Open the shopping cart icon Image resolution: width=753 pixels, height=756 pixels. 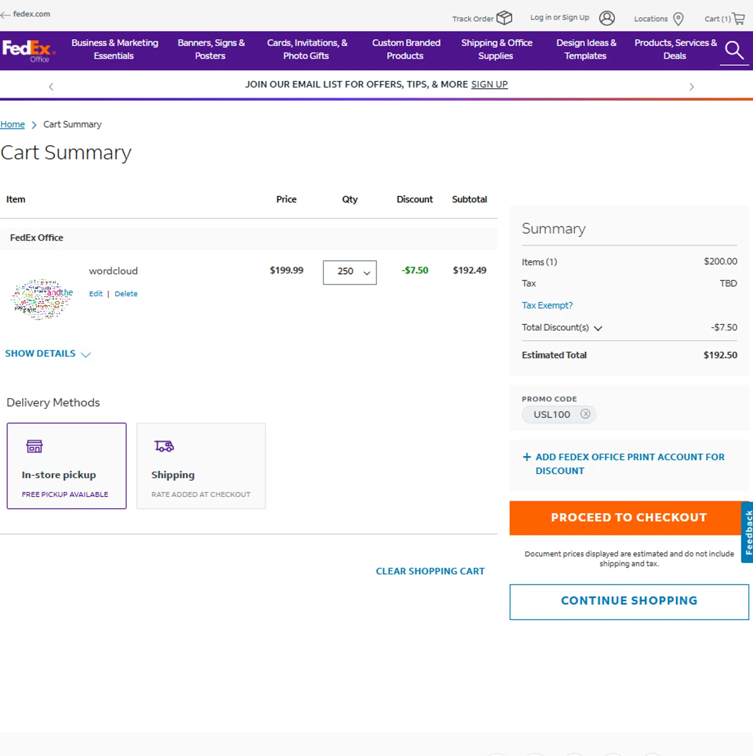[738, 19]
